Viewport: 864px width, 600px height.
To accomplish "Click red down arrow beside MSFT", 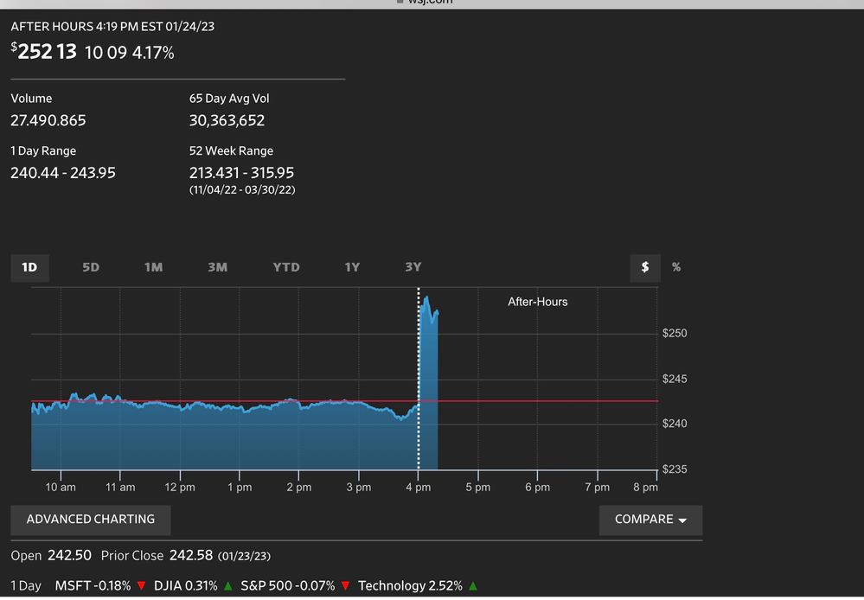I will point(141,586).
